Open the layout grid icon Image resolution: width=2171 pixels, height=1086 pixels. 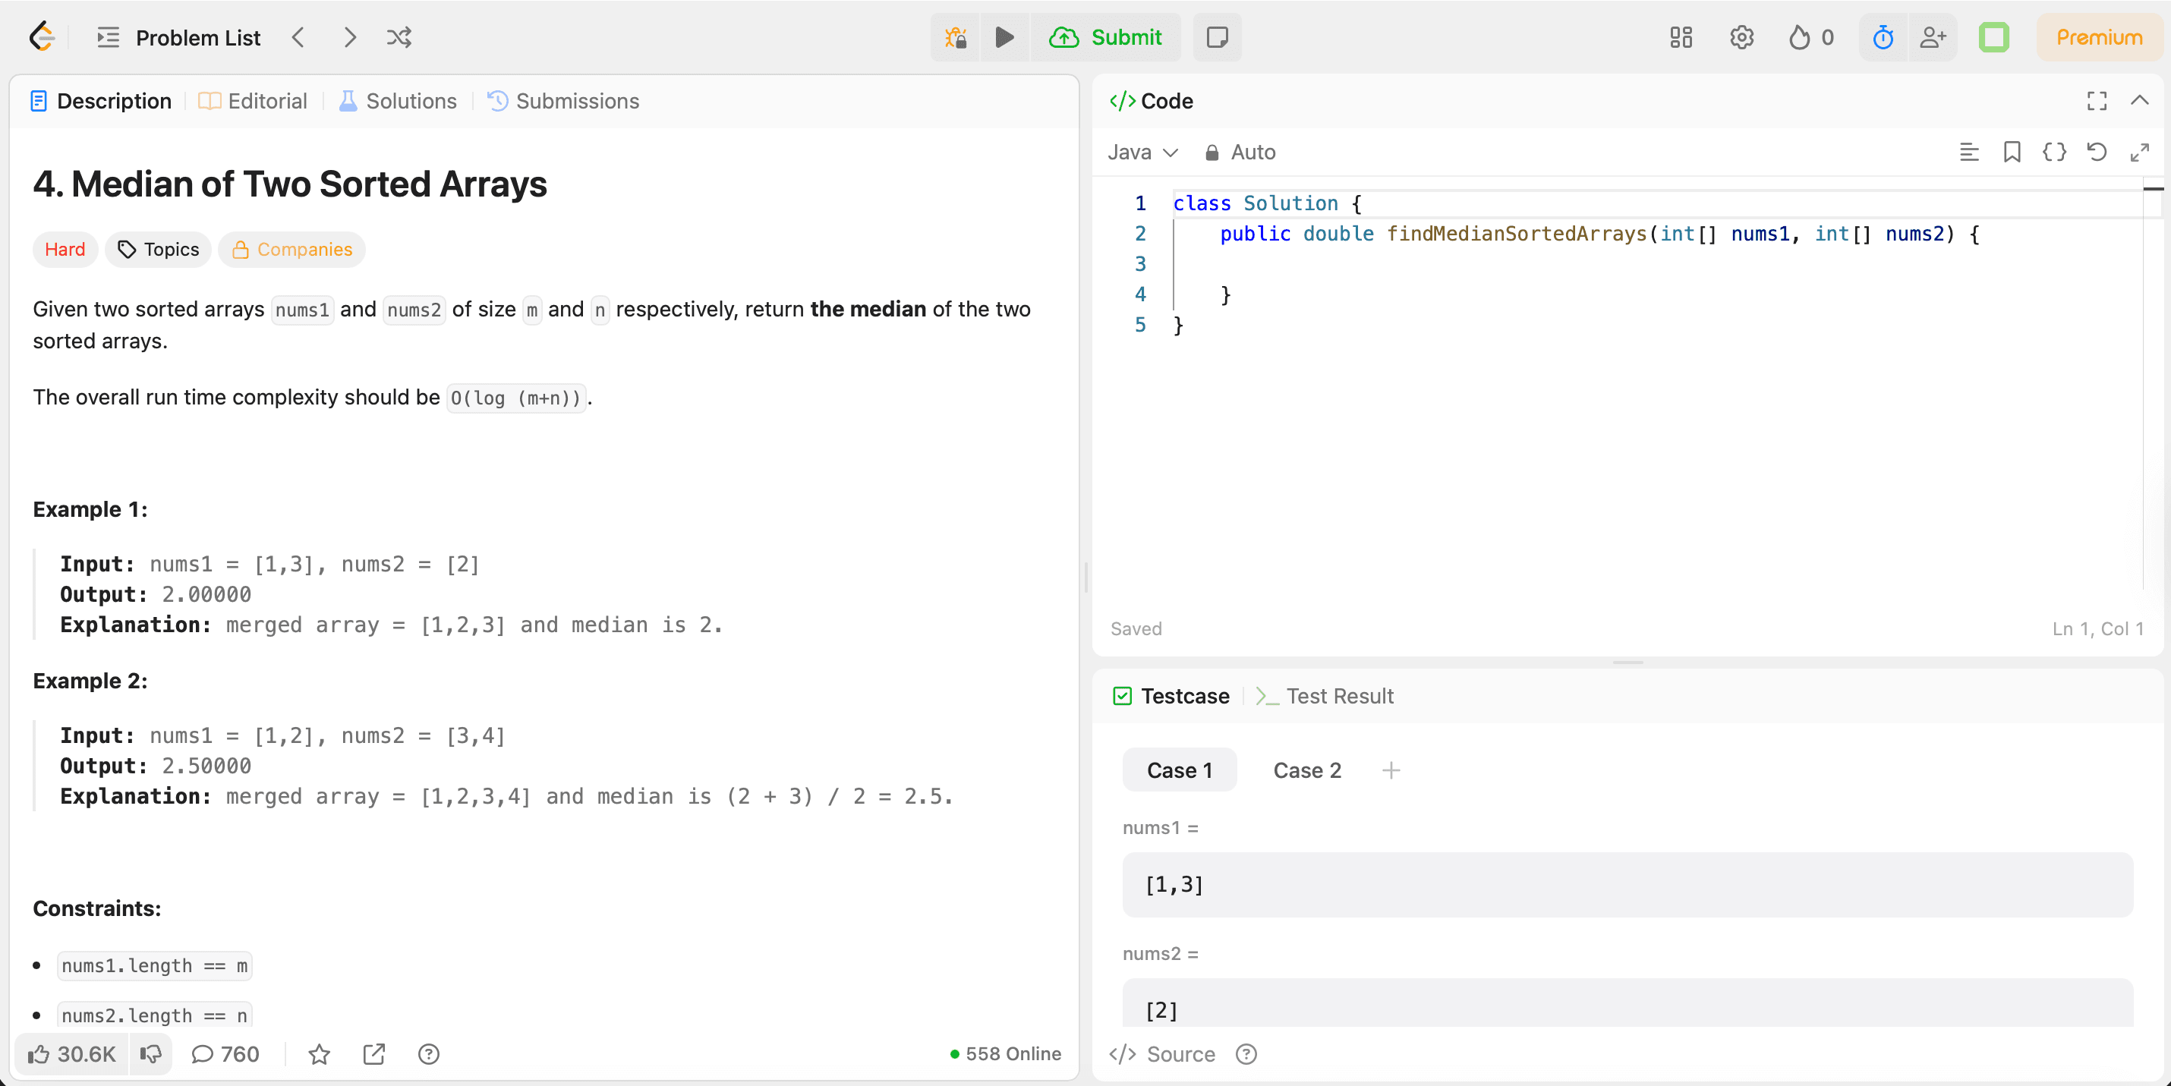coord(1681,37)
